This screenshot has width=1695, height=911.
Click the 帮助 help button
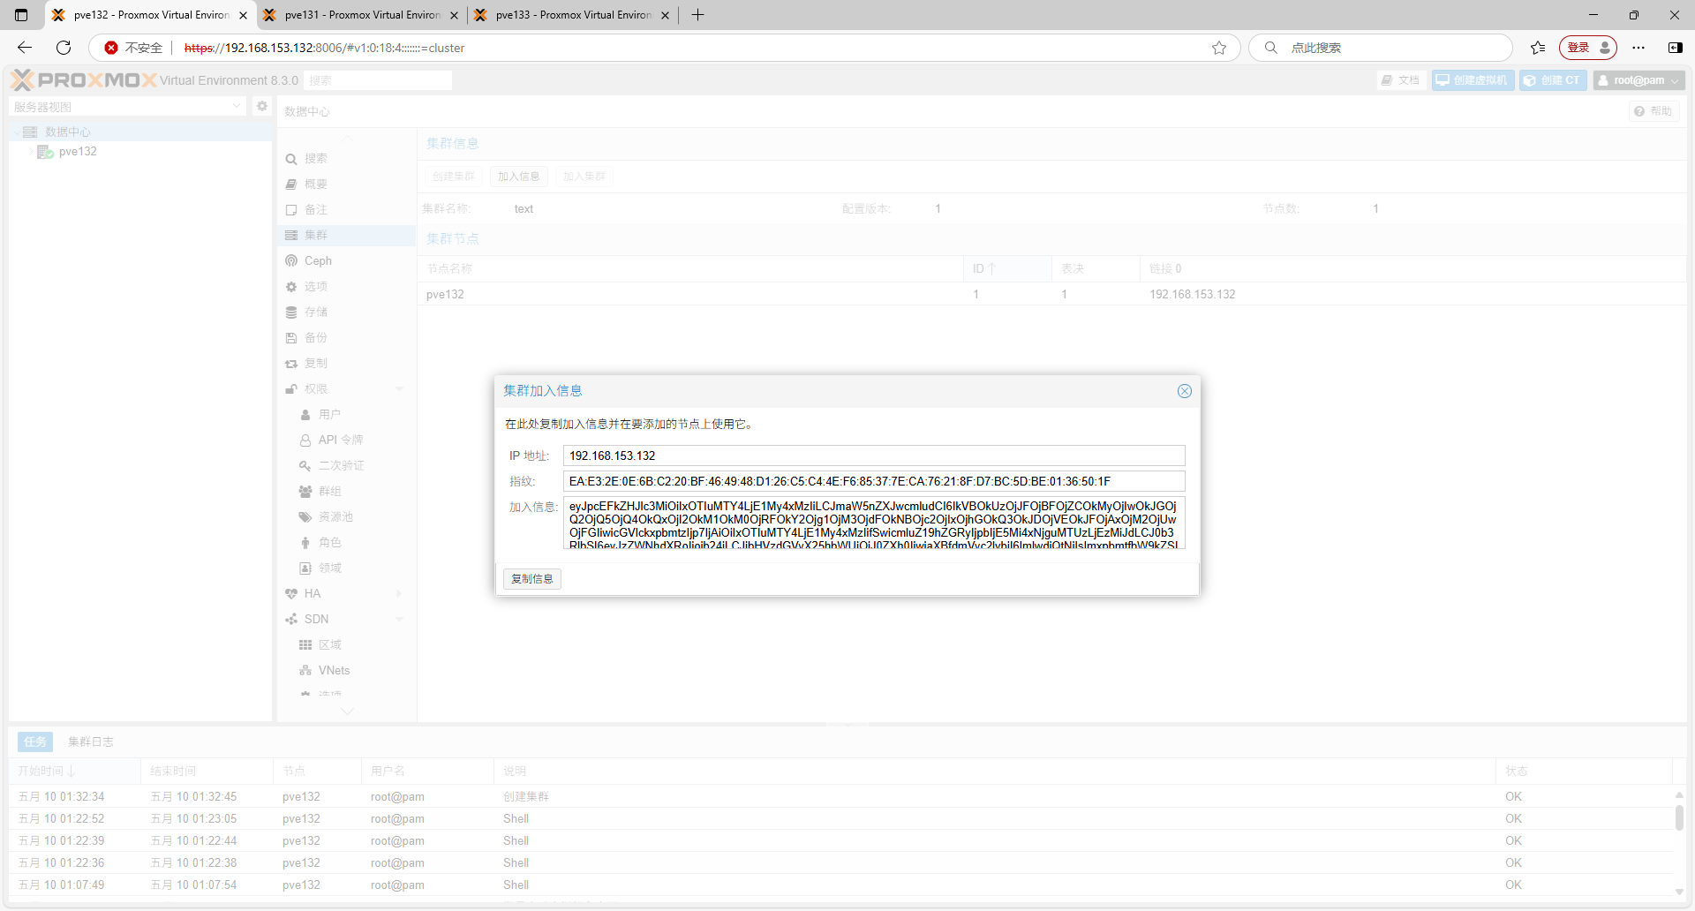click(x=1654, y=111)
